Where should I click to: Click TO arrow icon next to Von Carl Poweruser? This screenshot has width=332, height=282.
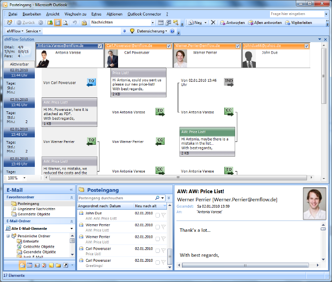click(91, 82)
